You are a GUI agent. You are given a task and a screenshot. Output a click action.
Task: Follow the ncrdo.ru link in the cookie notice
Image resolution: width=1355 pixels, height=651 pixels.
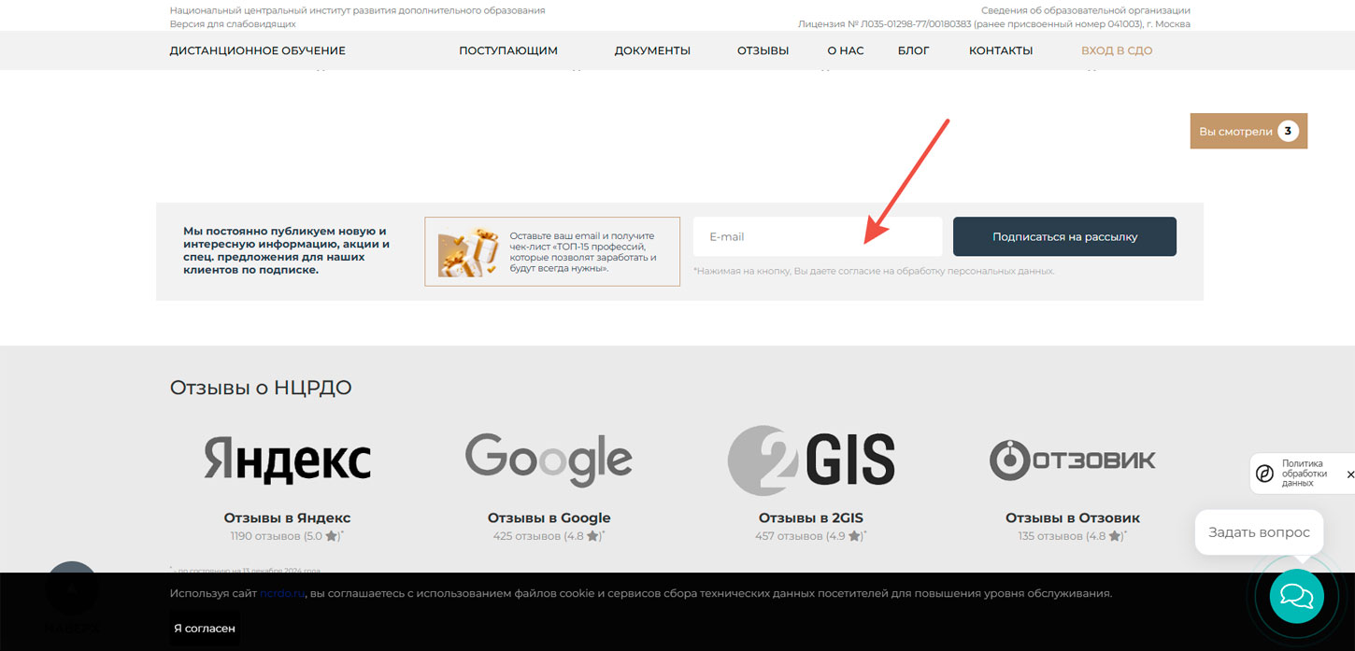tap(282, 593)
